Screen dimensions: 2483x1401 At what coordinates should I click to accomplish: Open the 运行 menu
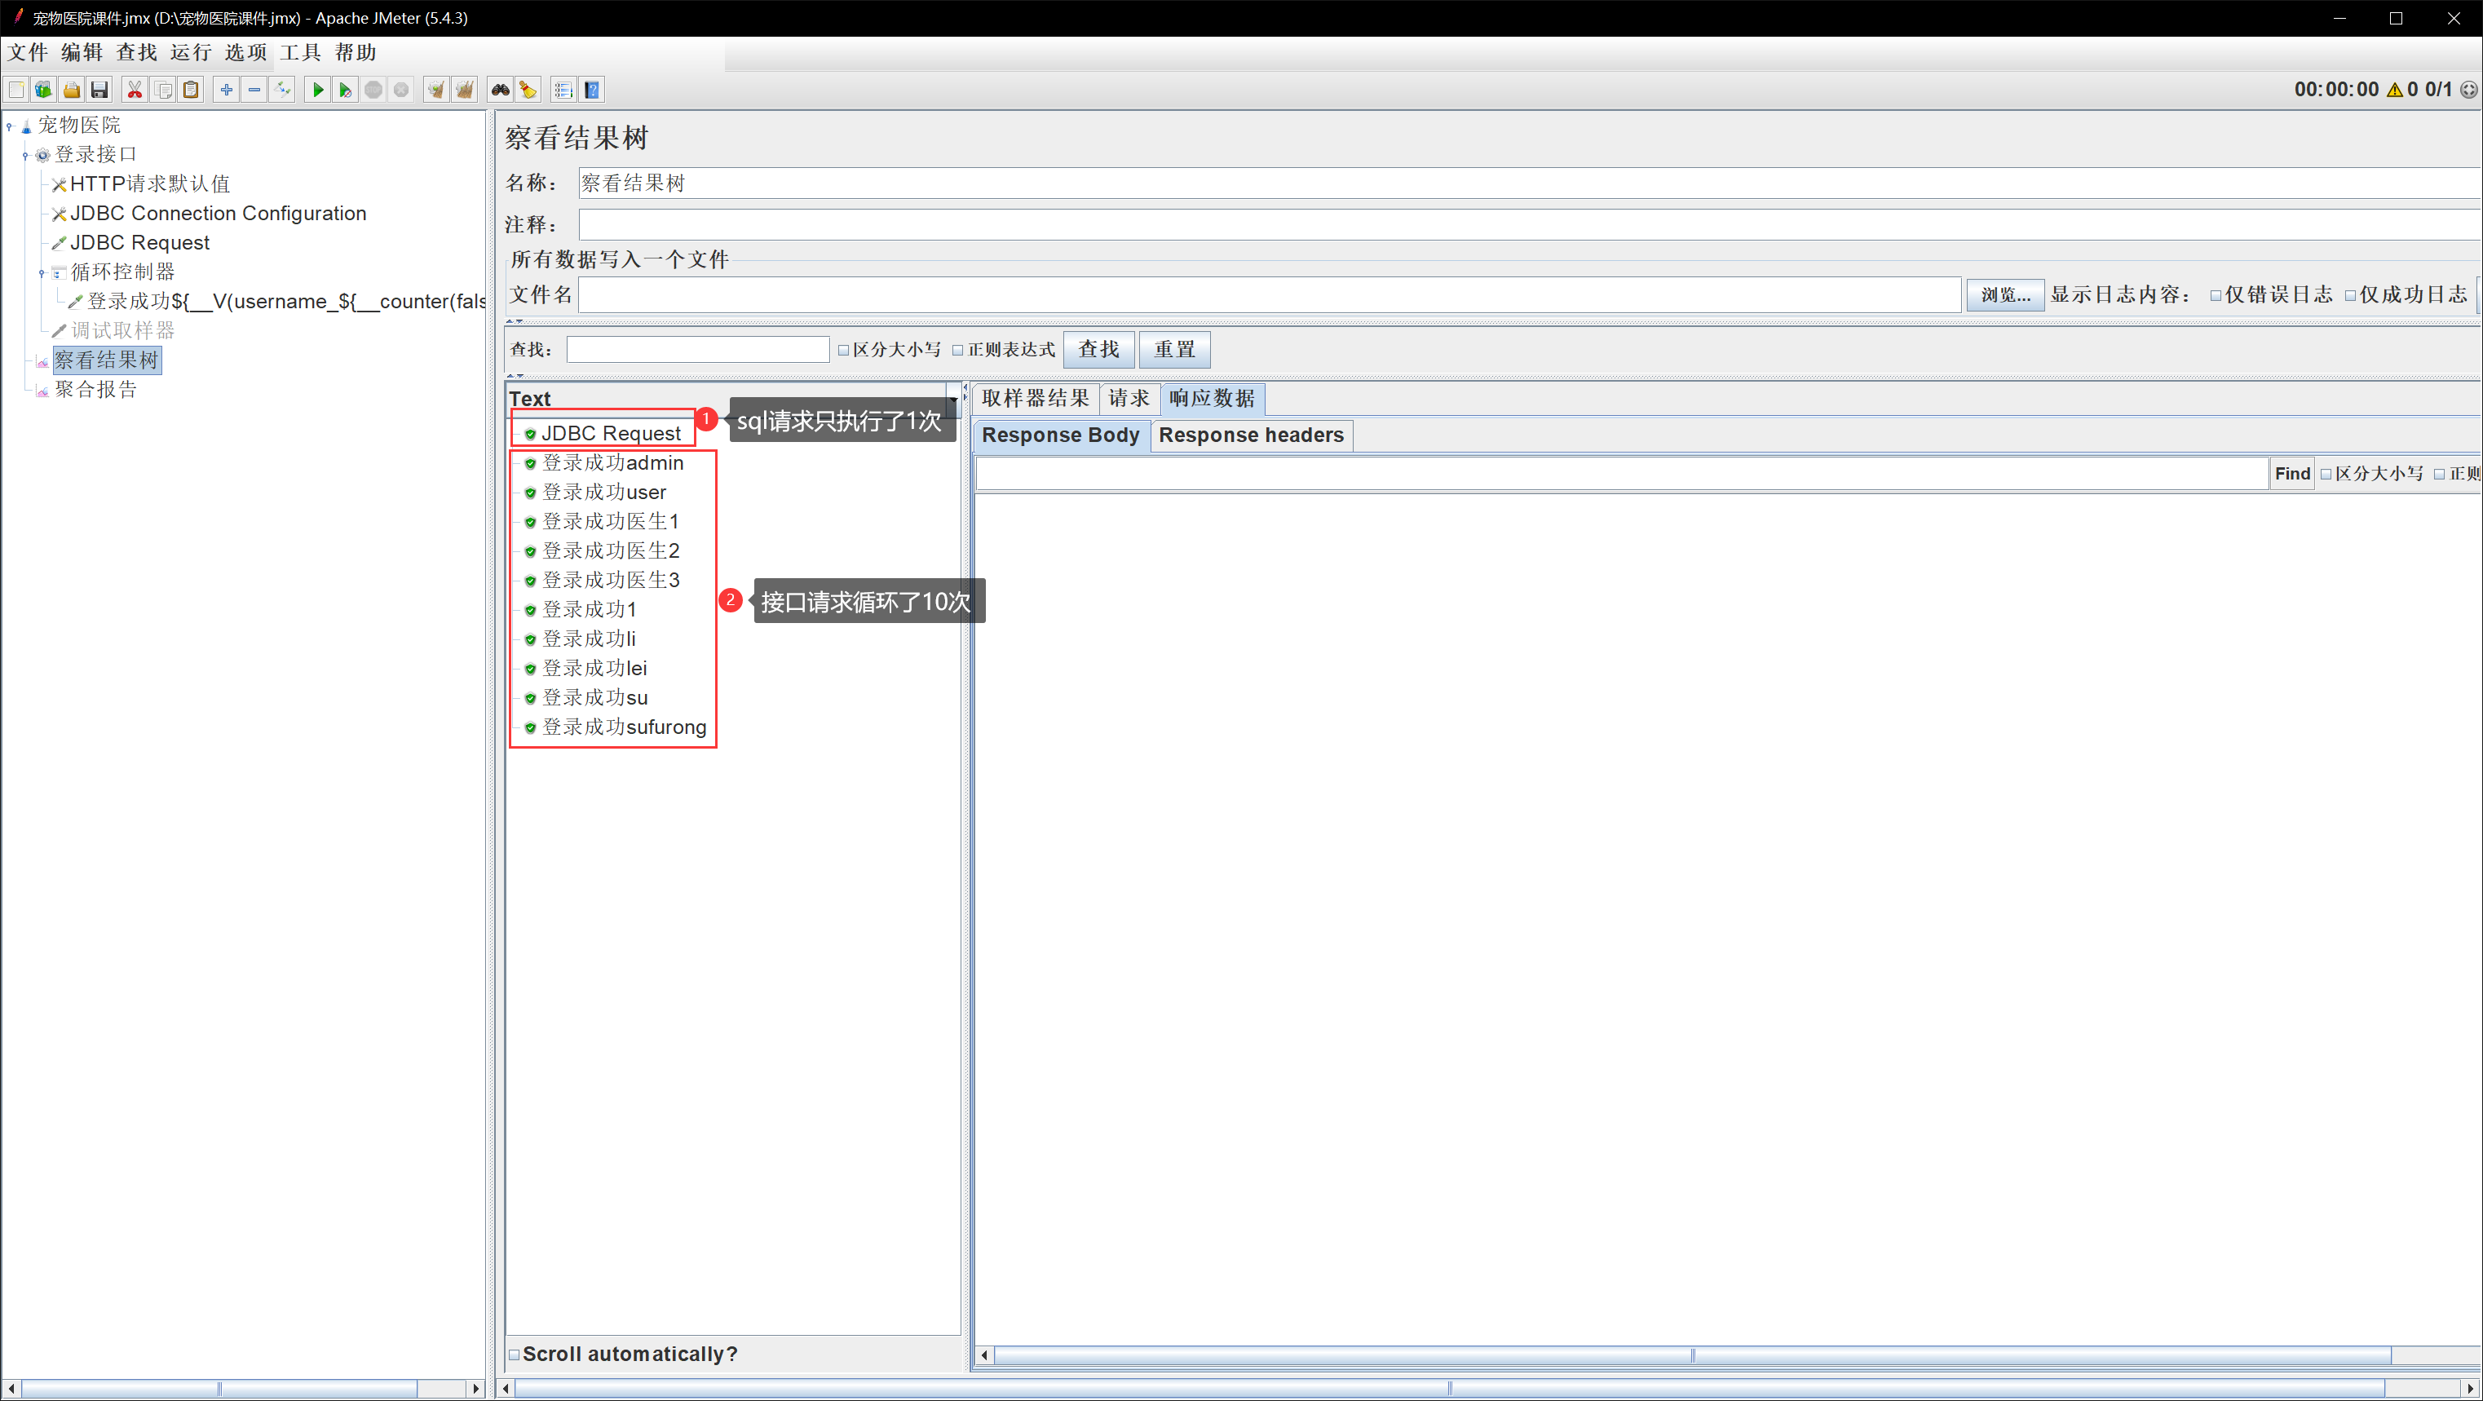190,52
